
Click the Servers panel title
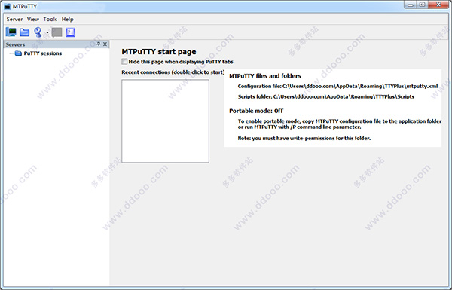pyautogui.click(x=15, y=44)
